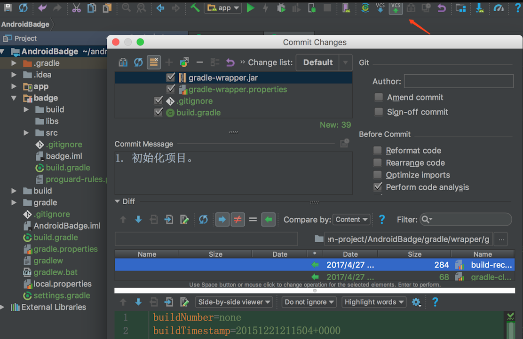Click the Debug bug icon
The height and width of the screenshot is (339, 523).
(281, 8)
